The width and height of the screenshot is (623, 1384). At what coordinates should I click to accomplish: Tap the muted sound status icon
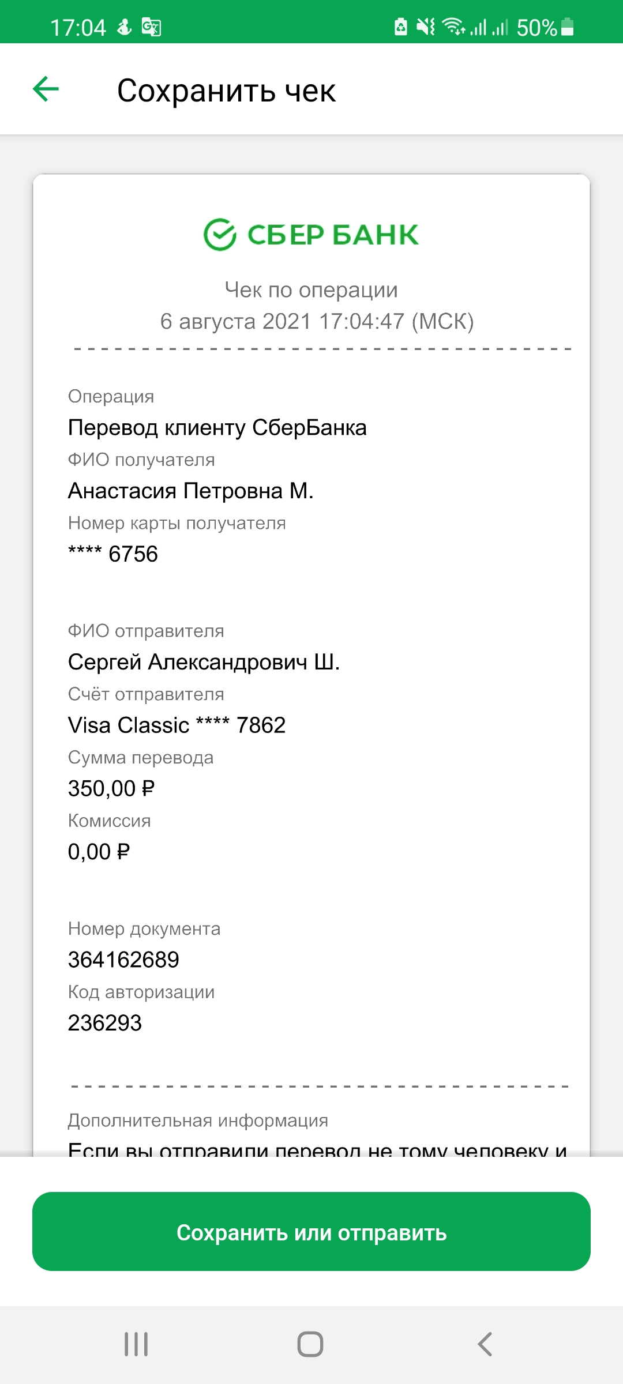pos(426,27)
